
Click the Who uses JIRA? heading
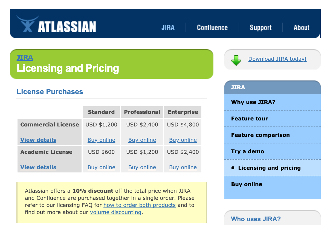256,219
